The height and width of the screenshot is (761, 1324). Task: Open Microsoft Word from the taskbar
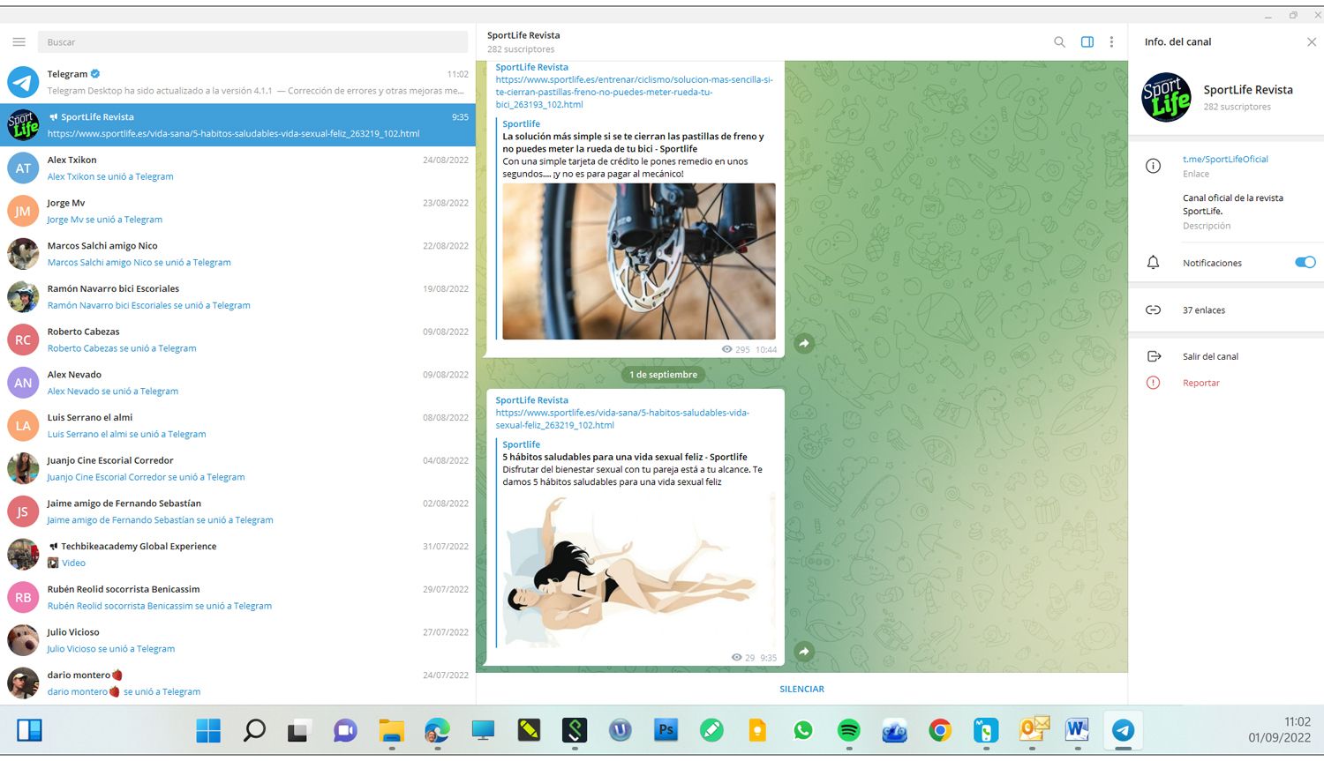(x=1077, y=730)
